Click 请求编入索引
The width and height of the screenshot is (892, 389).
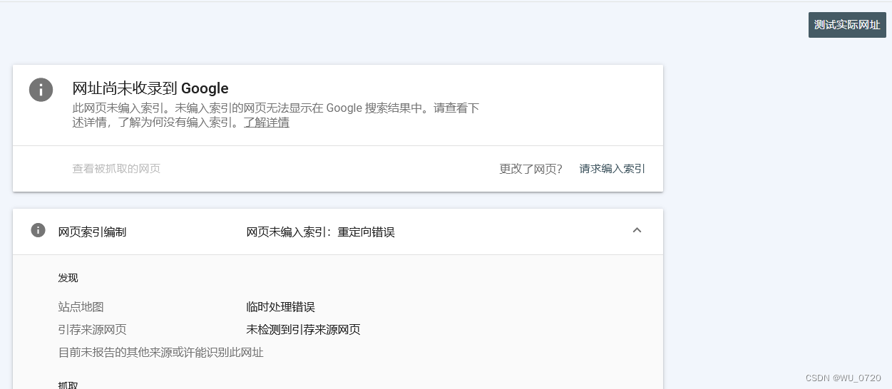pyautogui.click(x=612, y=169)
